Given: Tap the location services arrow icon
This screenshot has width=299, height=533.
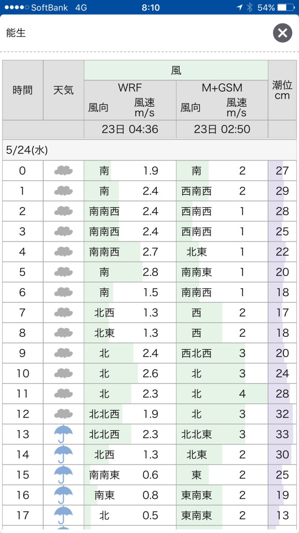Looking at the screenshot, I should pyautogui.click(x=240, y=7).
